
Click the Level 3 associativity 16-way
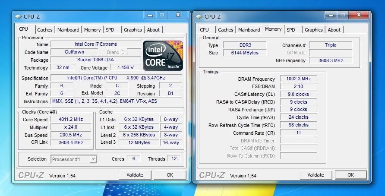171,142
